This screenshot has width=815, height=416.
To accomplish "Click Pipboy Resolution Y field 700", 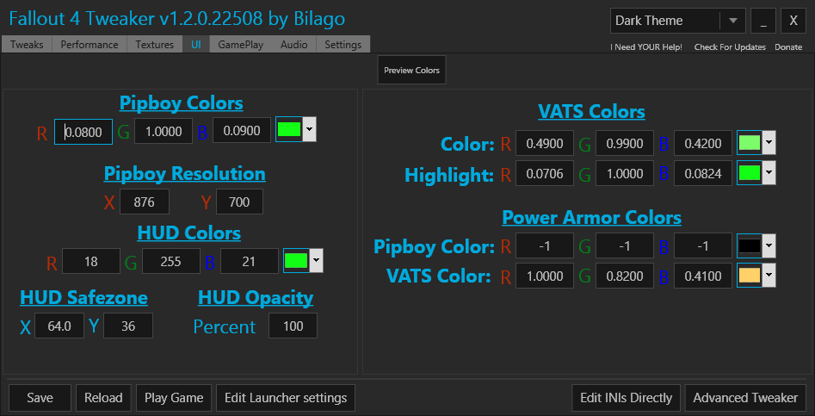I will click(239, 202).
